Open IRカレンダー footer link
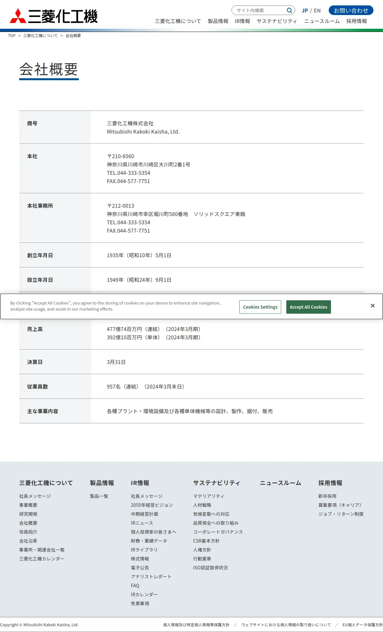This screenshot has width=383, height=632. click(144, 595)
